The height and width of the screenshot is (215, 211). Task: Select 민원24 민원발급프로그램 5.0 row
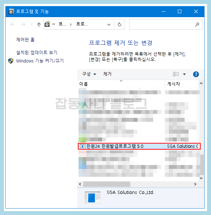(139, 146)
